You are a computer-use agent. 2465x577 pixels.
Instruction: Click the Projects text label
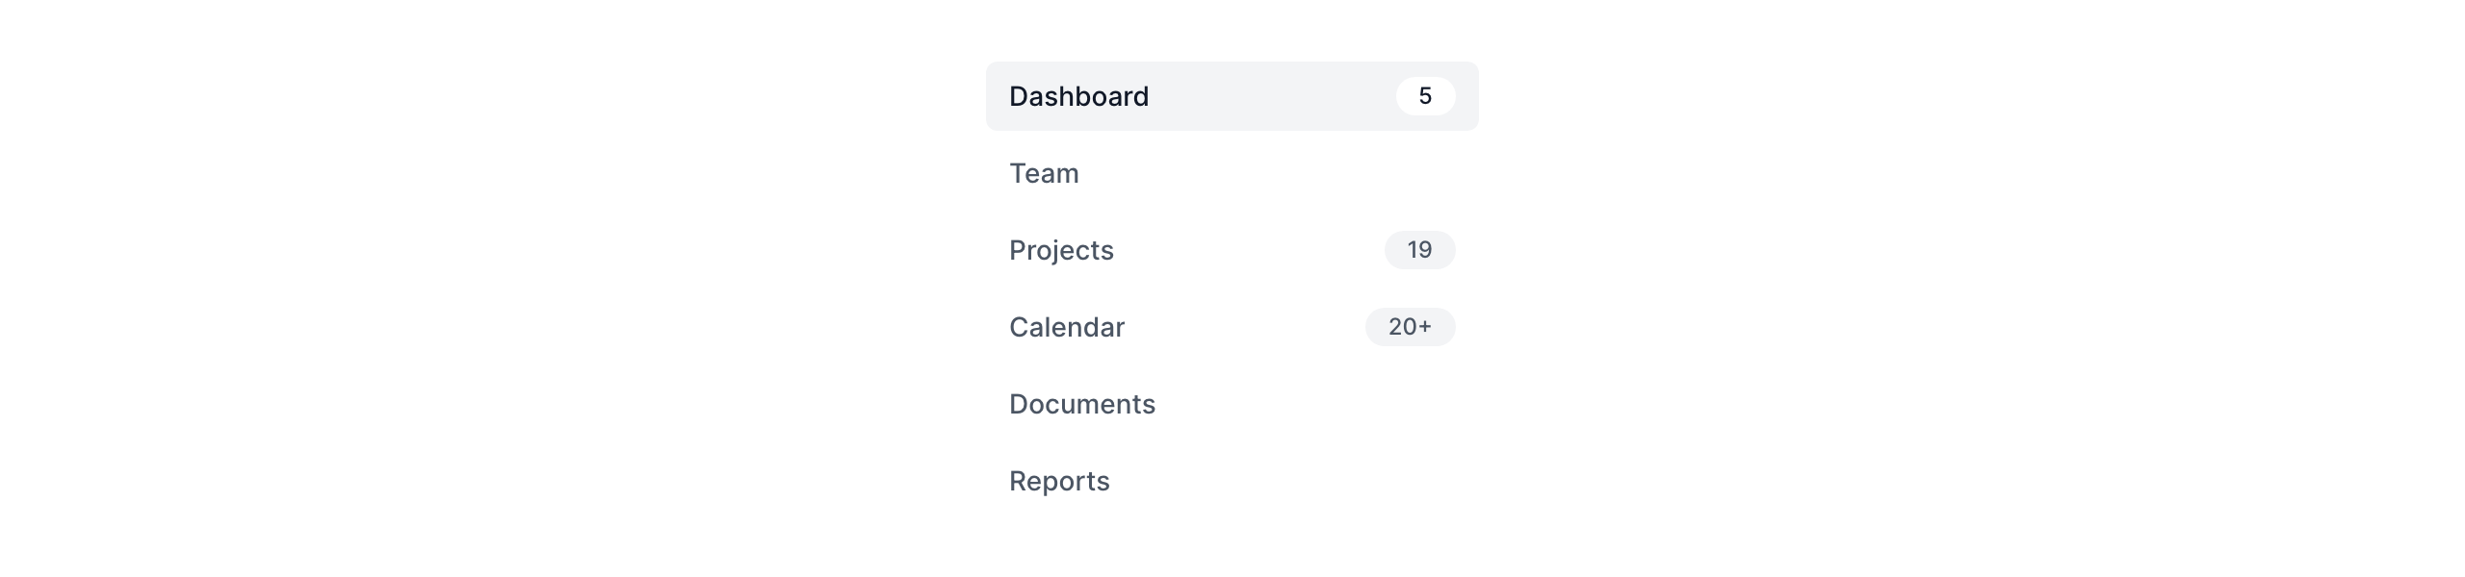(1061, 250)
